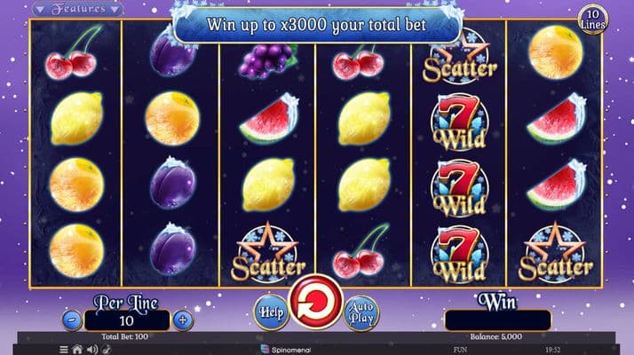Decrease the Per Line bet
The image size is (634, 355).
(72, 319)
